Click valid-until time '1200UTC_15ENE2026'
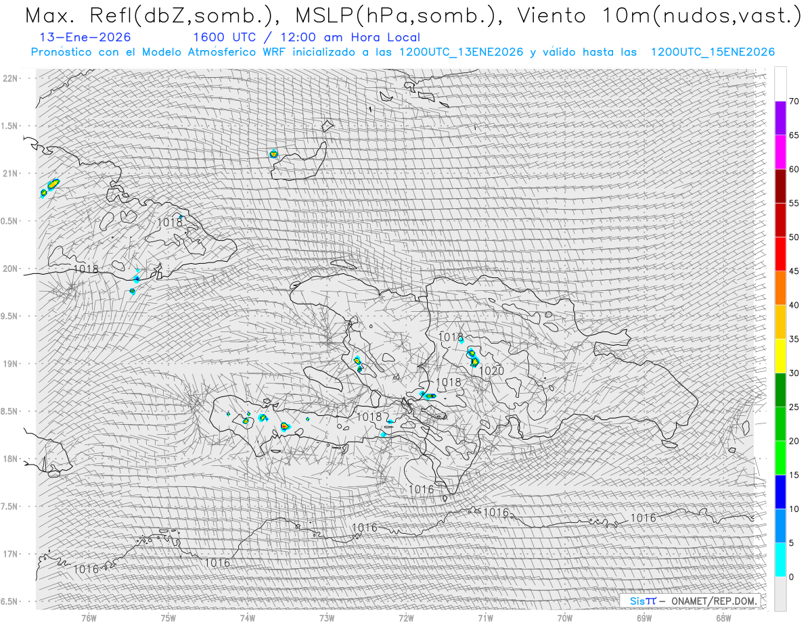Viewport: 812px width, 627px height. (713, 52)
